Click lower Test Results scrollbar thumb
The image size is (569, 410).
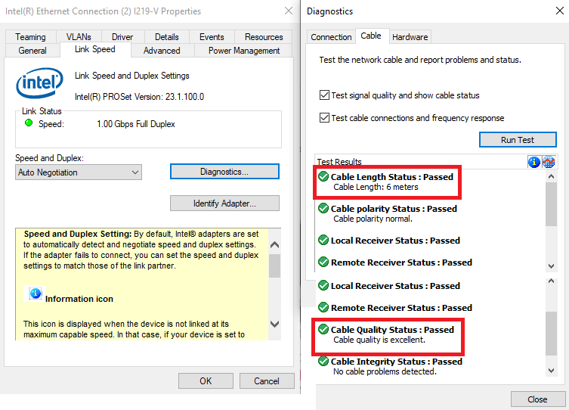[x=551, y=333]
